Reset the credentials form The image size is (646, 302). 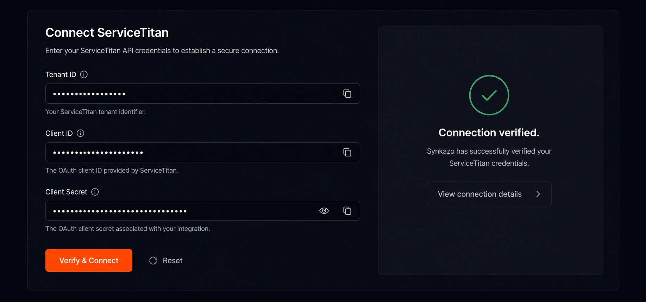[166, 260]
